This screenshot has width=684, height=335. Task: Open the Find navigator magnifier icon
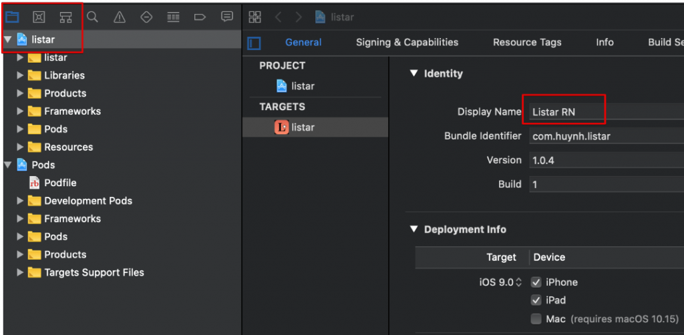coord(93,17)
